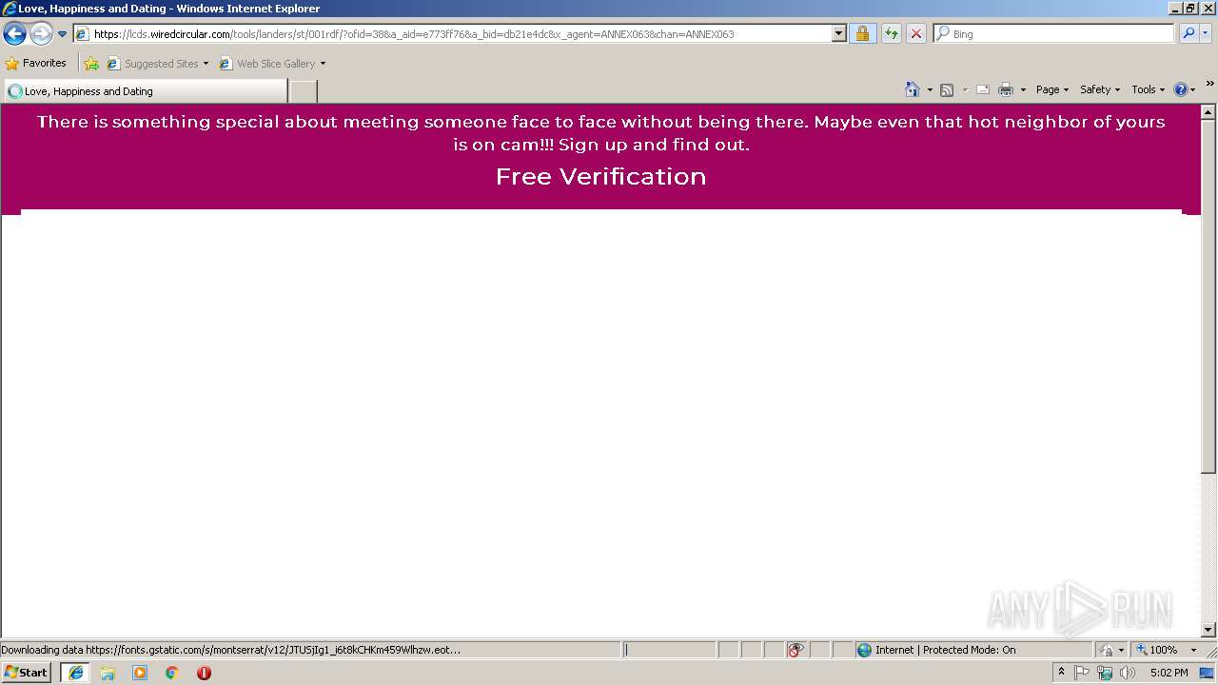
Task: Click the Help question mark icon
Action: pyautogui.click(x=1181, y=89)
